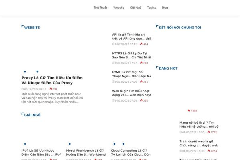Open article Mạng nội bộ là gì
The image size is (240, 160).
click(199, 124)
